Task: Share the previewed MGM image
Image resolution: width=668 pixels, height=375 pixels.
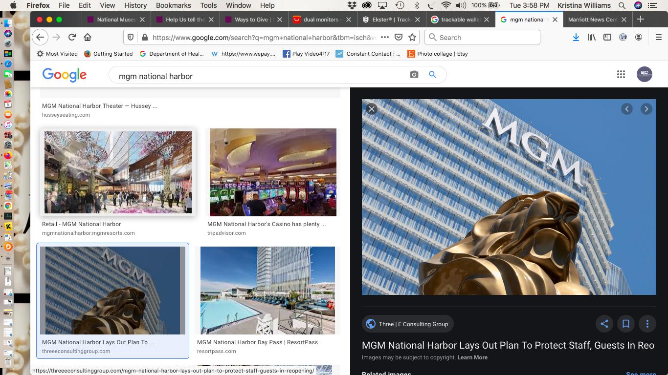Action: tap(604, 324)
